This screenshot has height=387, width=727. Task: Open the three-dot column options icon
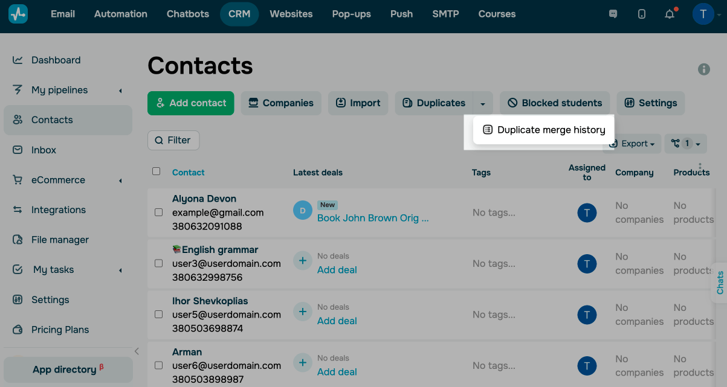pyautogui.click(x=700, y=167)
